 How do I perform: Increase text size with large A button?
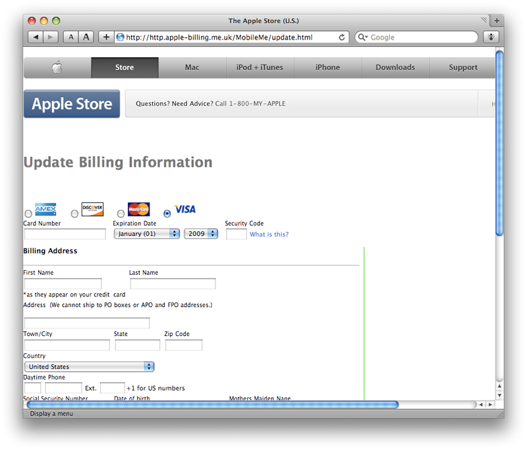86,37
